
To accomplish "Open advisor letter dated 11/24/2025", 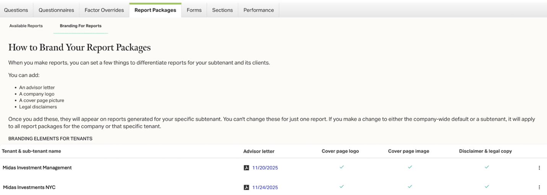I will tap(265, 188).
